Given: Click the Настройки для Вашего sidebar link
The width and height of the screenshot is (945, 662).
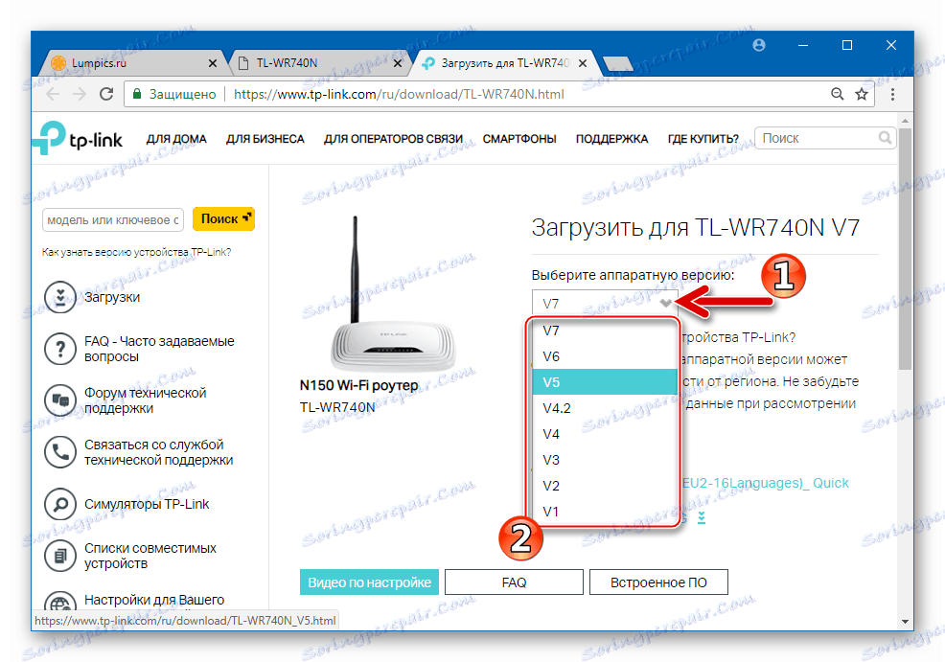Looking at the screenshot, I should [x=154, y=601].
